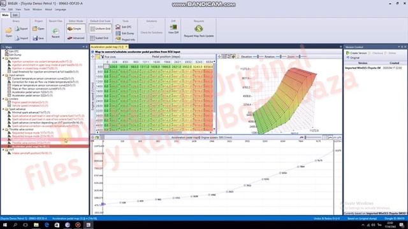408x229 pixels.
Task: Open Engine speed limitation map
Action: [x=30, y=102]
